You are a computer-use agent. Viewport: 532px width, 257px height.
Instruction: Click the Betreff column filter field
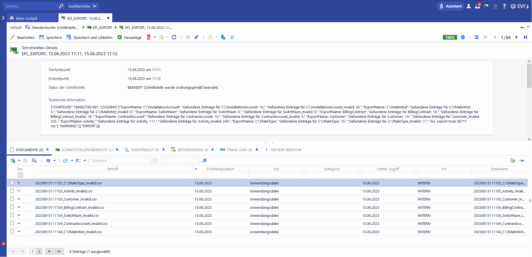[113, 175]
